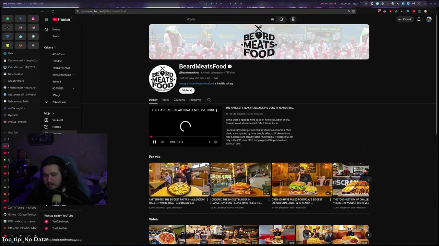The height and width of the screenshot is (246, 439).
Task: Click the Hľadať search field
Action: pyautogui.click(x=228, y=19)
